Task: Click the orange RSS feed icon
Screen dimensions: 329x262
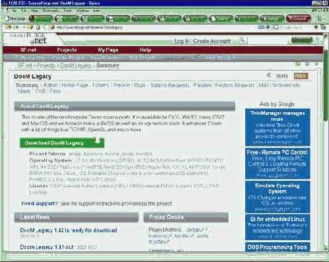Action: (301, 76)
